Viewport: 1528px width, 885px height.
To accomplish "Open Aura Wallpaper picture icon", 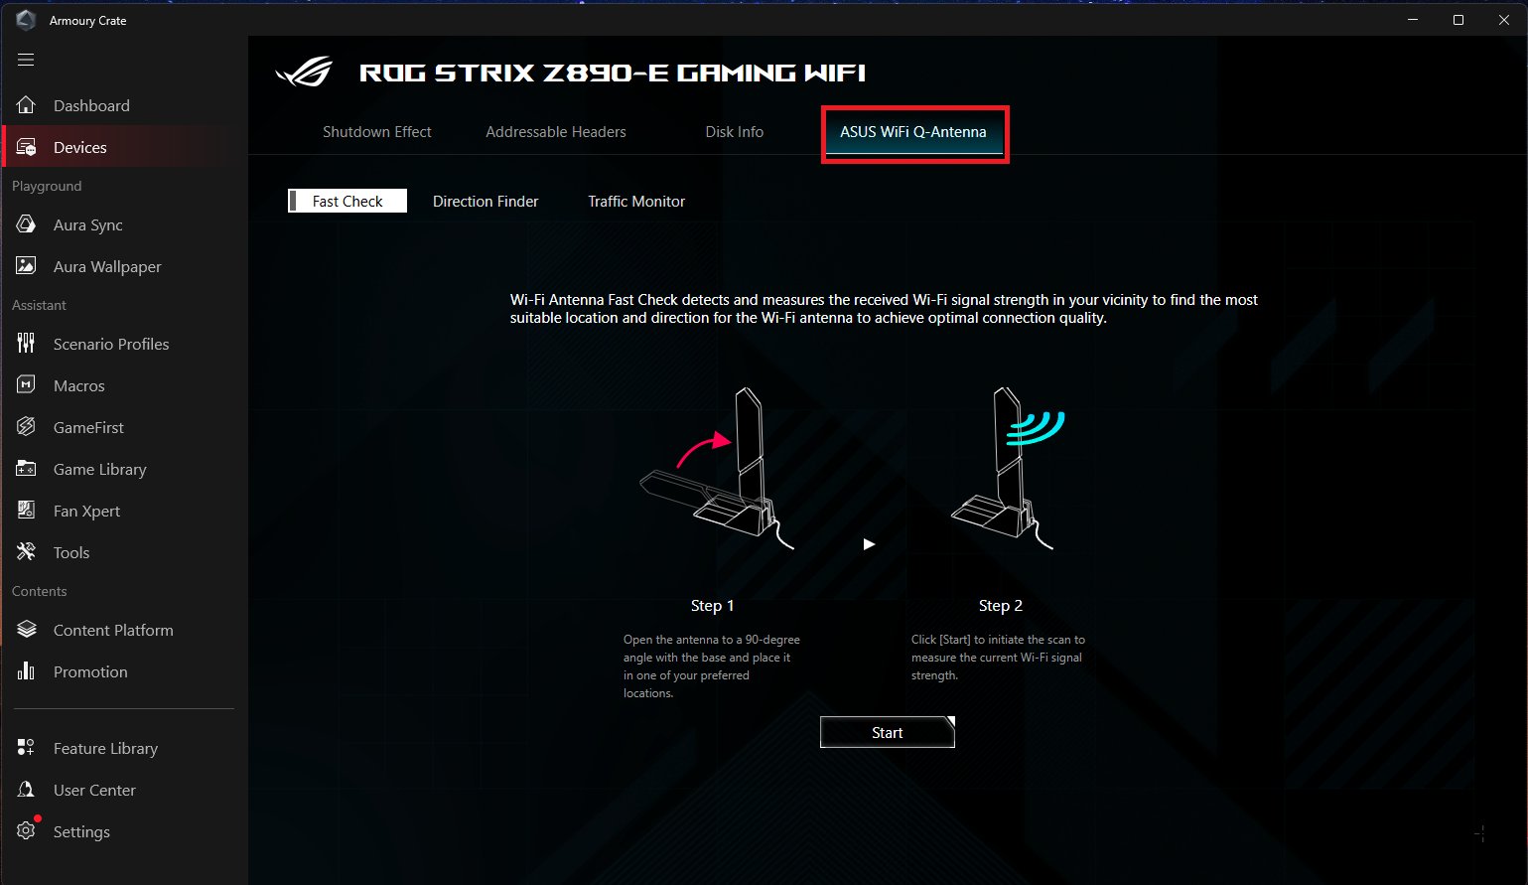I will (x=26, y=266).
